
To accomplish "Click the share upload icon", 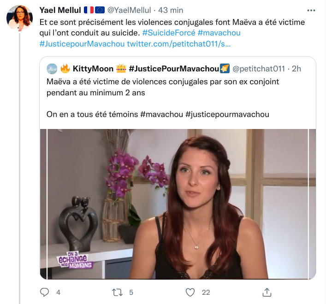I will coord(267,292).
